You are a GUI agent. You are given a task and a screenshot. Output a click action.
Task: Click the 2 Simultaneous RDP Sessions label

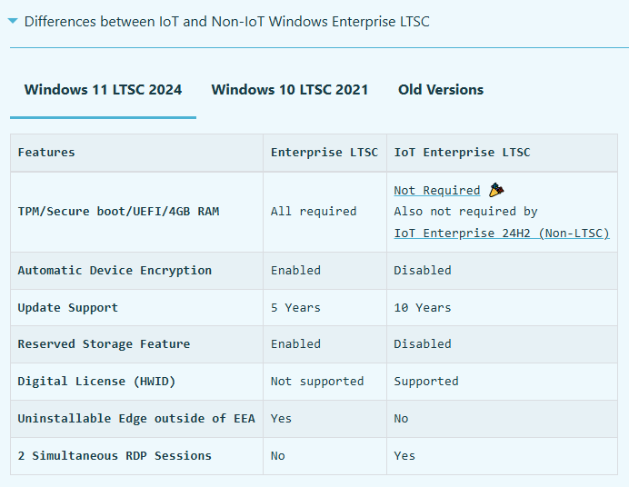(115, 456)
